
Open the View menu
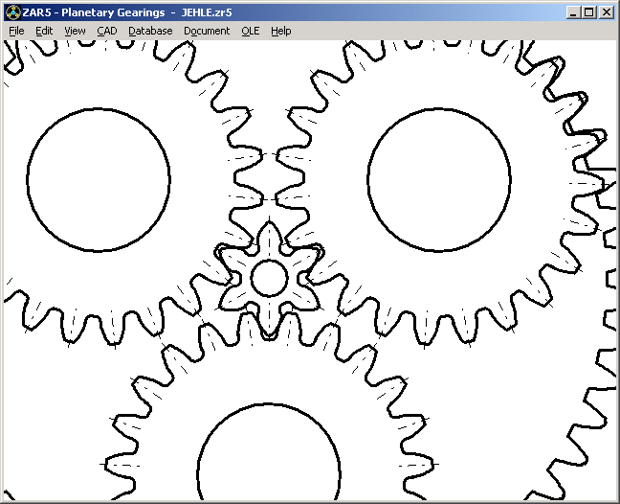coord(75,31)
